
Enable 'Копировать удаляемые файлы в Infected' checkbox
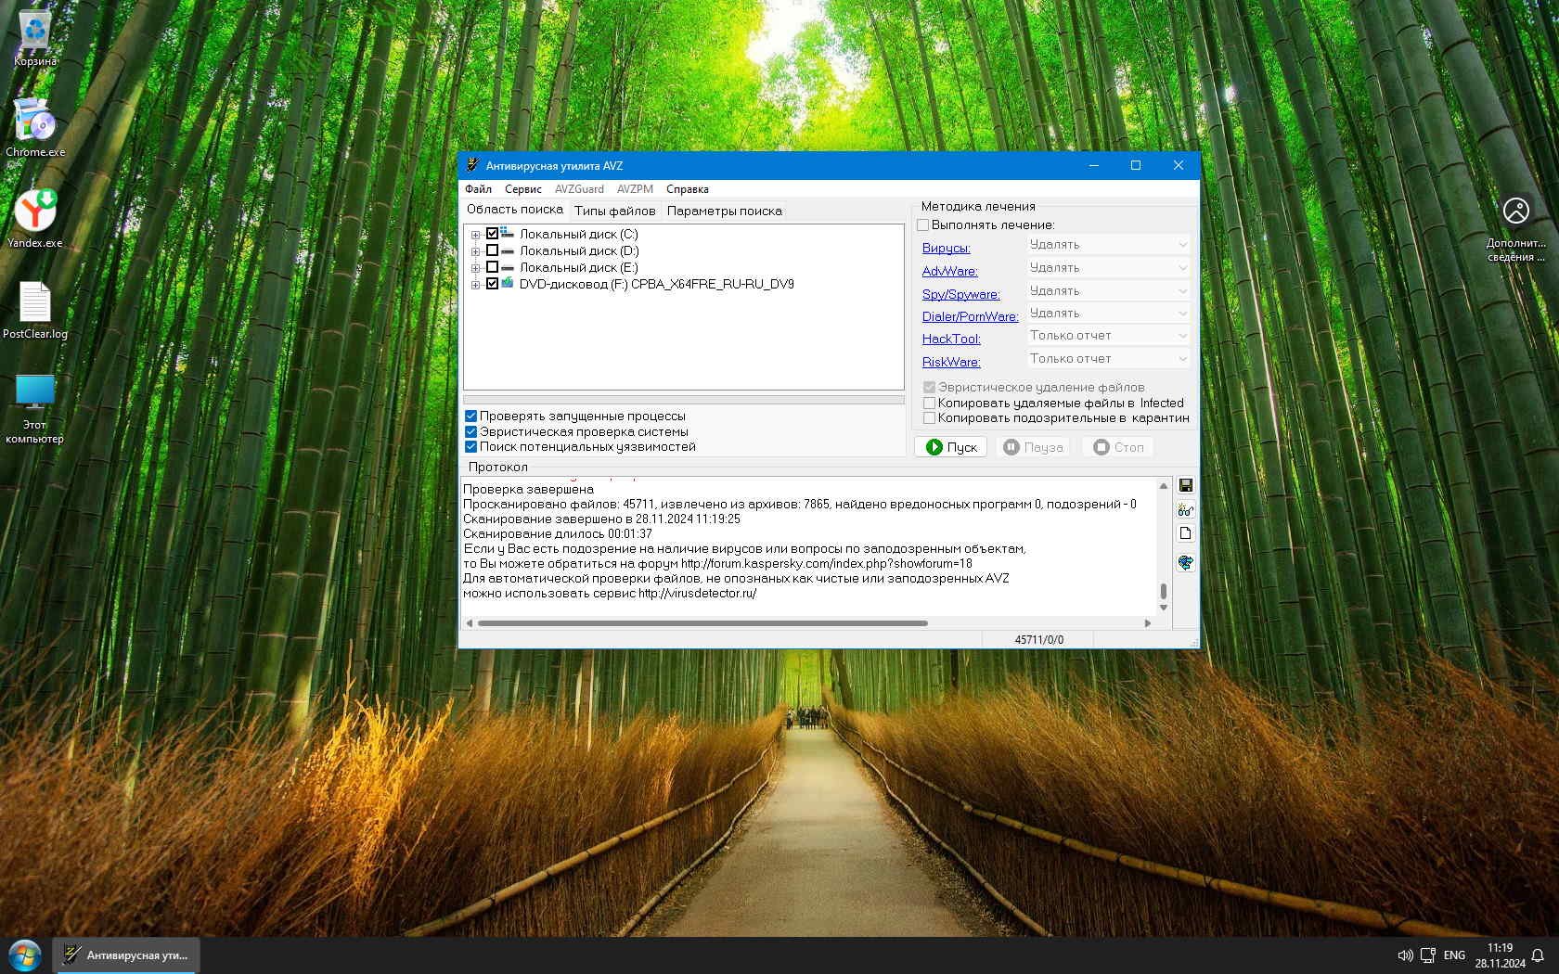pos(929,403)
